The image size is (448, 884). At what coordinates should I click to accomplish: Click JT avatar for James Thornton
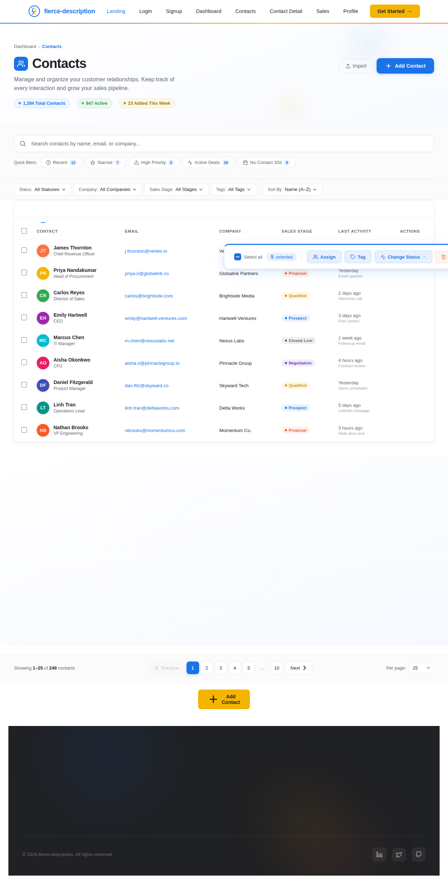pos(43,251)
